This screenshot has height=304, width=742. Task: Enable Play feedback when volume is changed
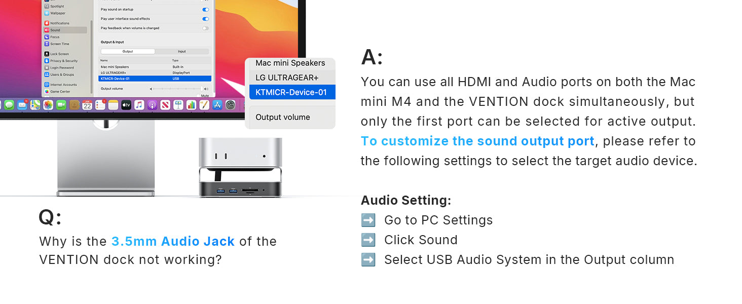coord(206,28)
